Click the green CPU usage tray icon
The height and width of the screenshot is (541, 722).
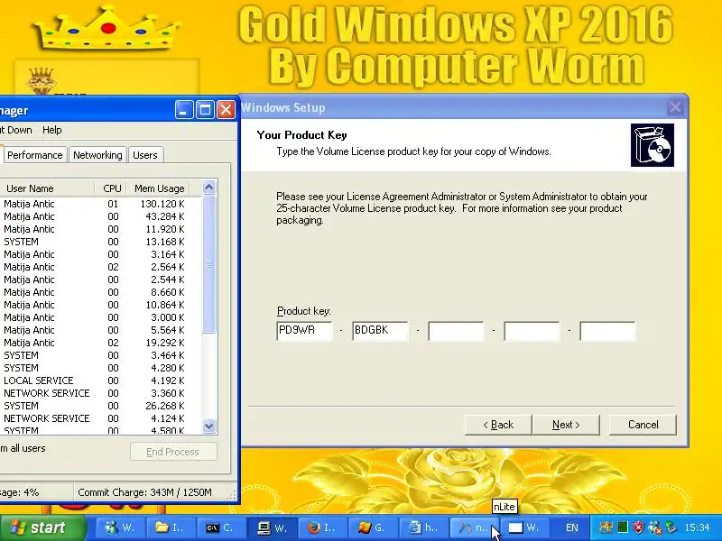pos(623,527)
